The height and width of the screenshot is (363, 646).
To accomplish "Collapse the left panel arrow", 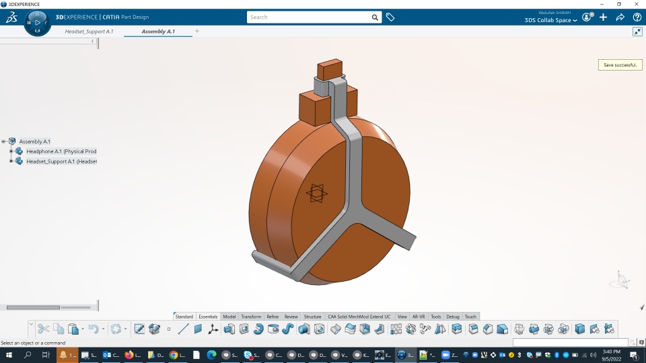I will pyautogui.click(x=92, y=41).
